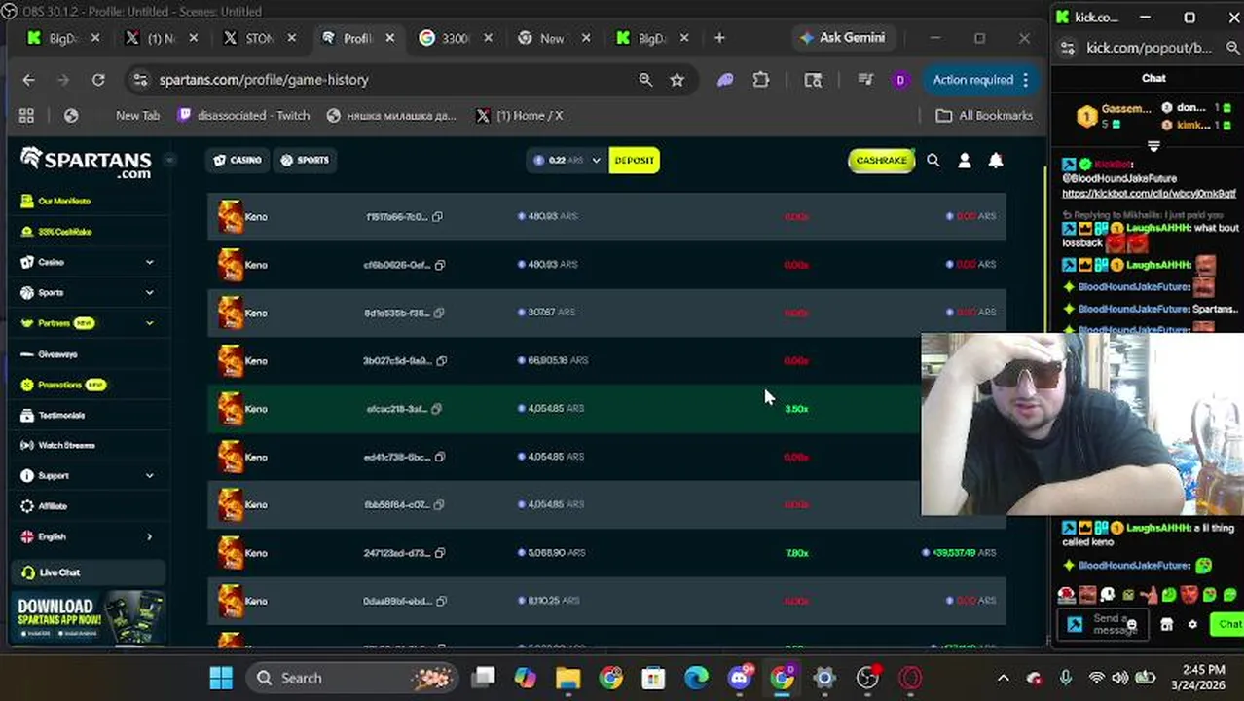Switch to the Casino tab
This screenshot has width=1244, height=701.
[238, 161]
